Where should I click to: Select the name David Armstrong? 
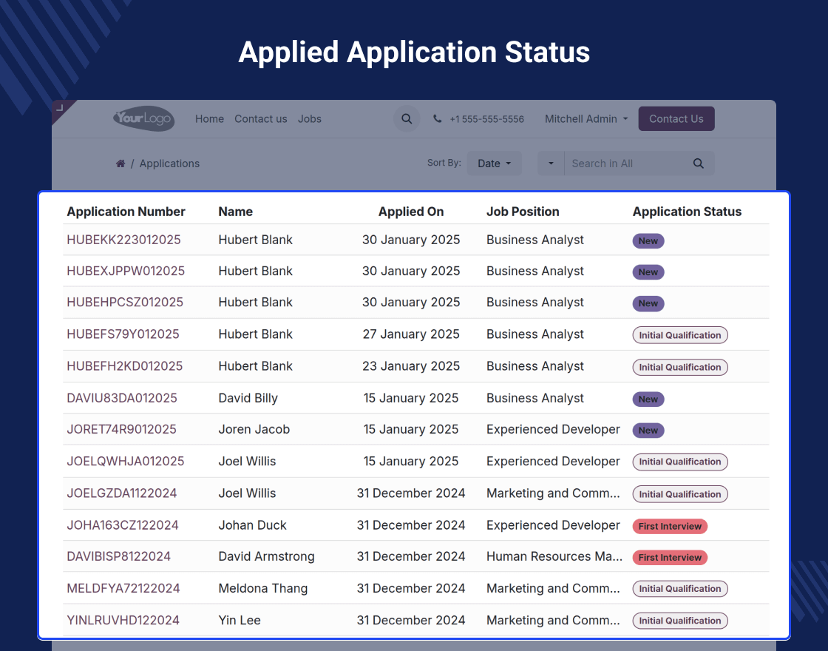click(267, 556)
